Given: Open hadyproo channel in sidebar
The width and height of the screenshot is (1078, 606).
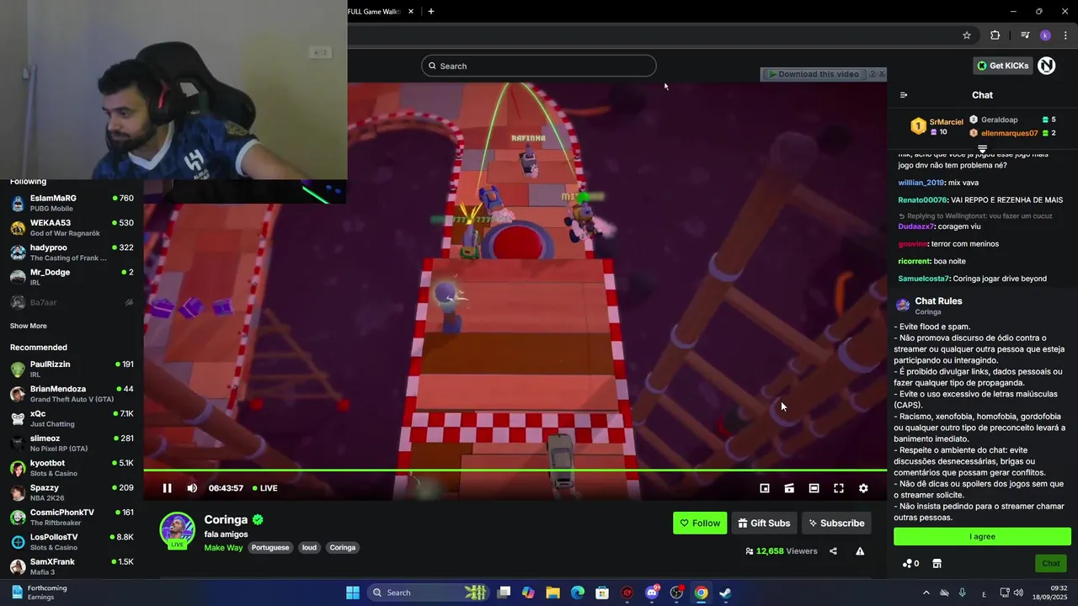Looking at the screenshot, I should [72, 252].
